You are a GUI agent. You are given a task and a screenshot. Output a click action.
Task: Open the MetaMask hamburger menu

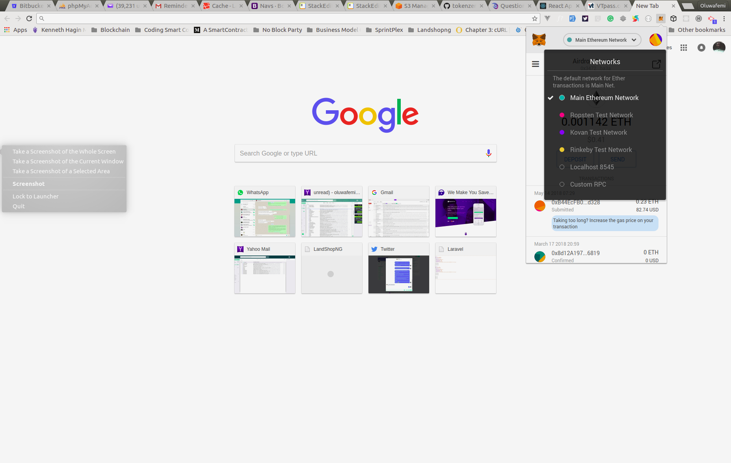pos(536,64)
